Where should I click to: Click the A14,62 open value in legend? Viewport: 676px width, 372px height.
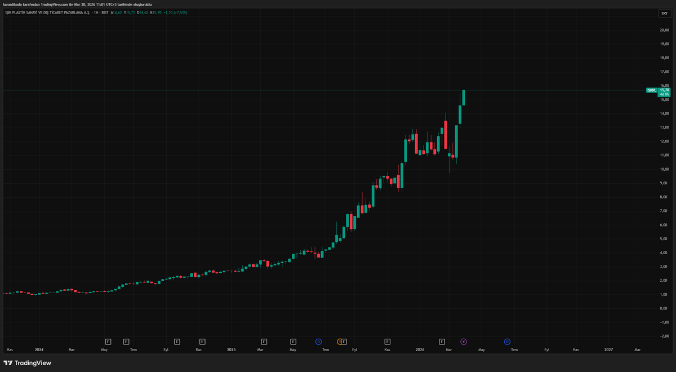pos(117,12)
